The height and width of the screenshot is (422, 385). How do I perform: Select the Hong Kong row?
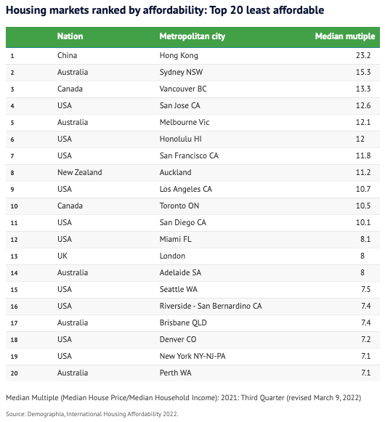point(192,56)
